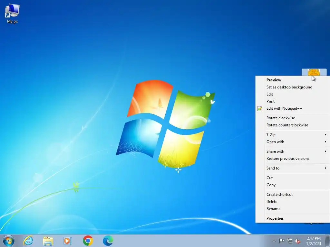Select Rotate counterclockwise
This screenshot has width=330, height=247.
coord(293,125)
